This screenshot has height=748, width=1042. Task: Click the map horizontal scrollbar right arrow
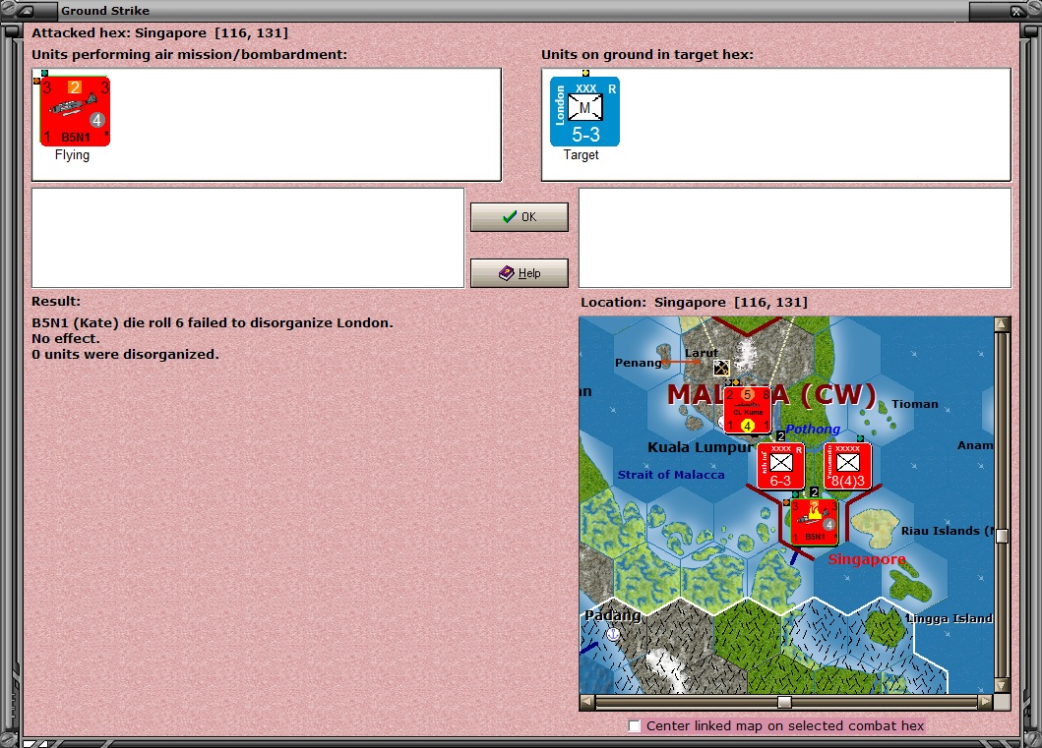(986, 702)
